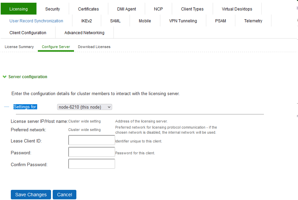Click the Server configuration heading
This screenshot has height=200, width=298.
coord(28,77)
